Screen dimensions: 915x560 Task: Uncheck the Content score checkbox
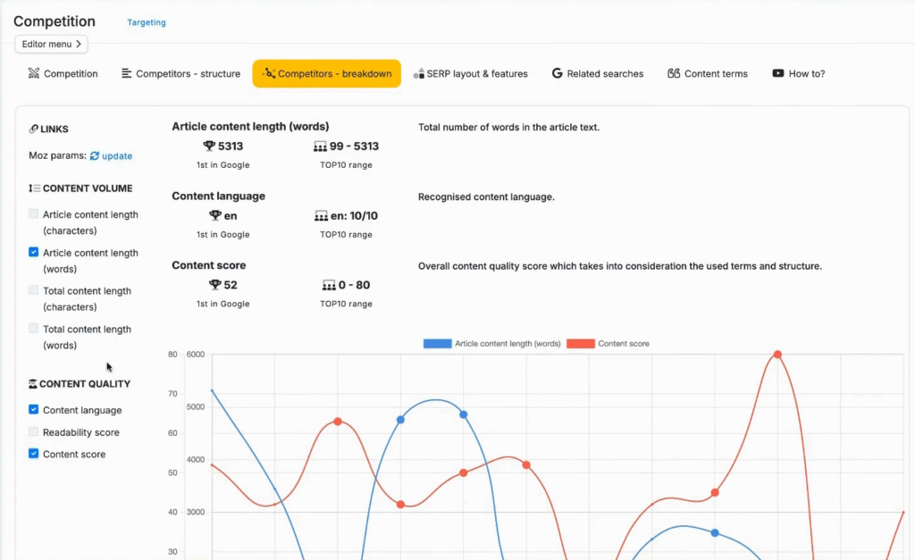coord(33,453)
